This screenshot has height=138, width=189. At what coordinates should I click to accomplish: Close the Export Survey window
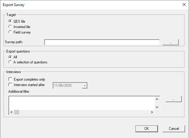point(184,5)
